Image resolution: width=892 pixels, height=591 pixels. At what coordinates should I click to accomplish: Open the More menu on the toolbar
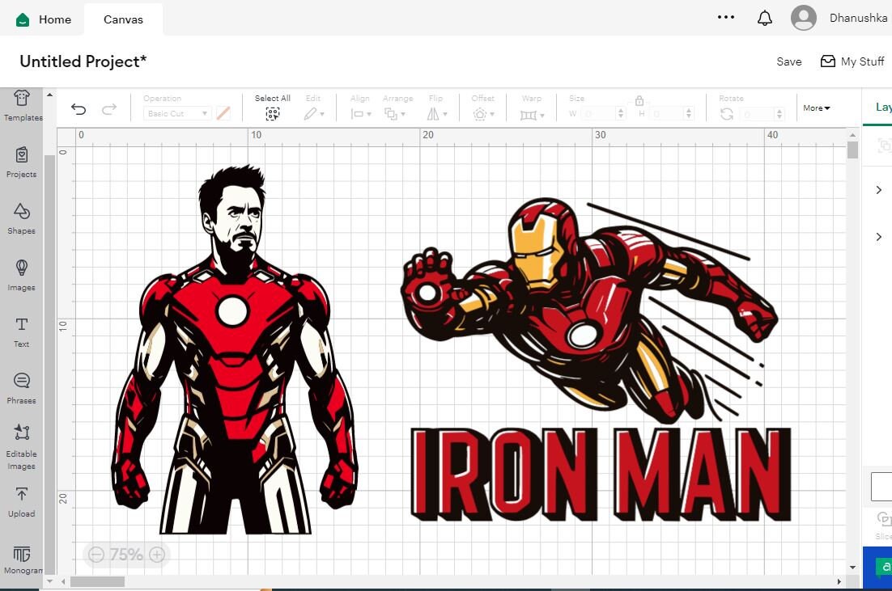pyautogui.click(x=816, y=108)
